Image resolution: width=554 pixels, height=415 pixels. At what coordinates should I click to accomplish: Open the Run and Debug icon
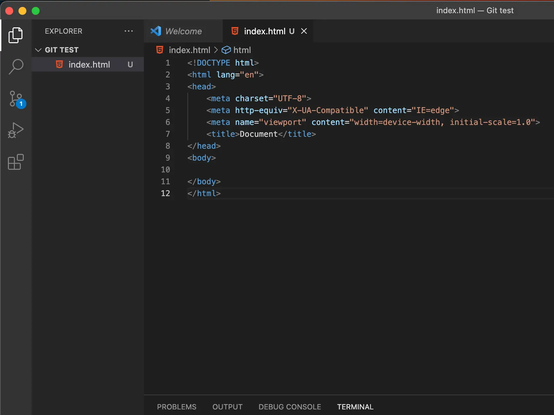(15, 130)
